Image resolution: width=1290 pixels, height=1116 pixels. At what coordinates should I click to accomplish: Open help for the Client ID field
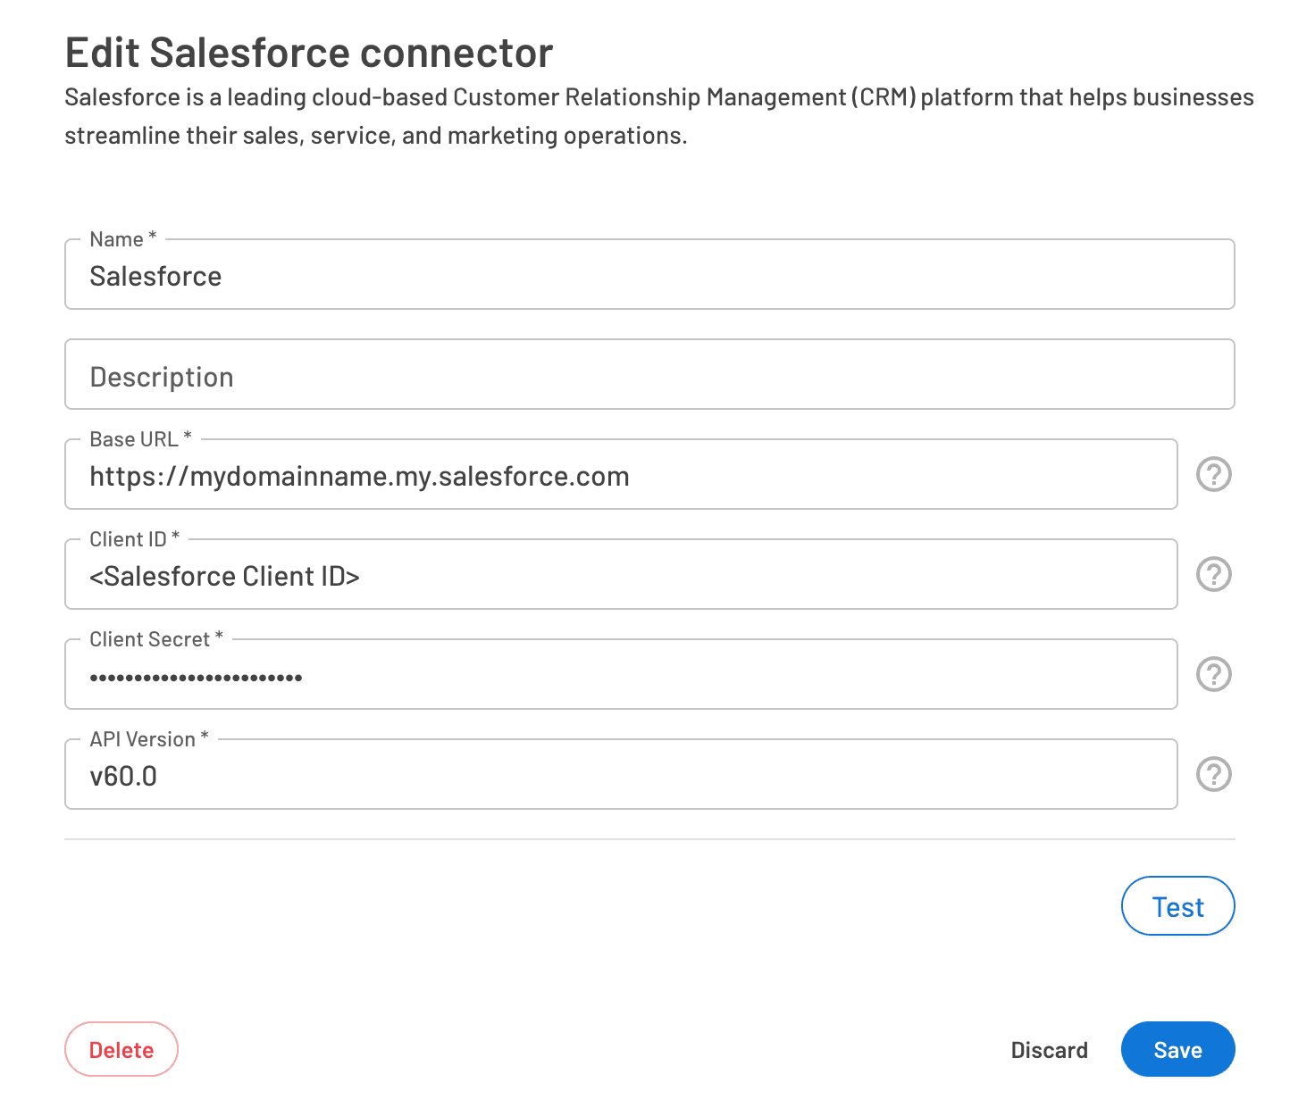(x=1213, y=574)
